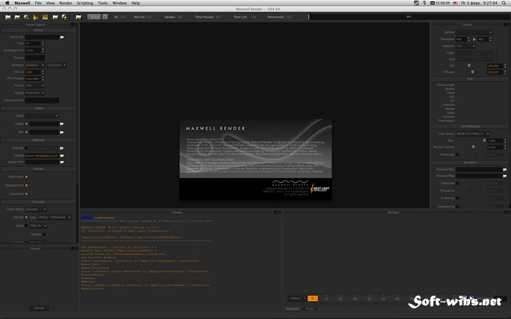Click the Open MXS scene toolbar icon

click(8, 17)
